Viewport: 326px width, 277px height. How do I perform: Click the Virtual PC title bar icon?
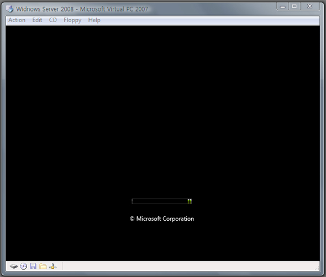(x=9, y=9)
